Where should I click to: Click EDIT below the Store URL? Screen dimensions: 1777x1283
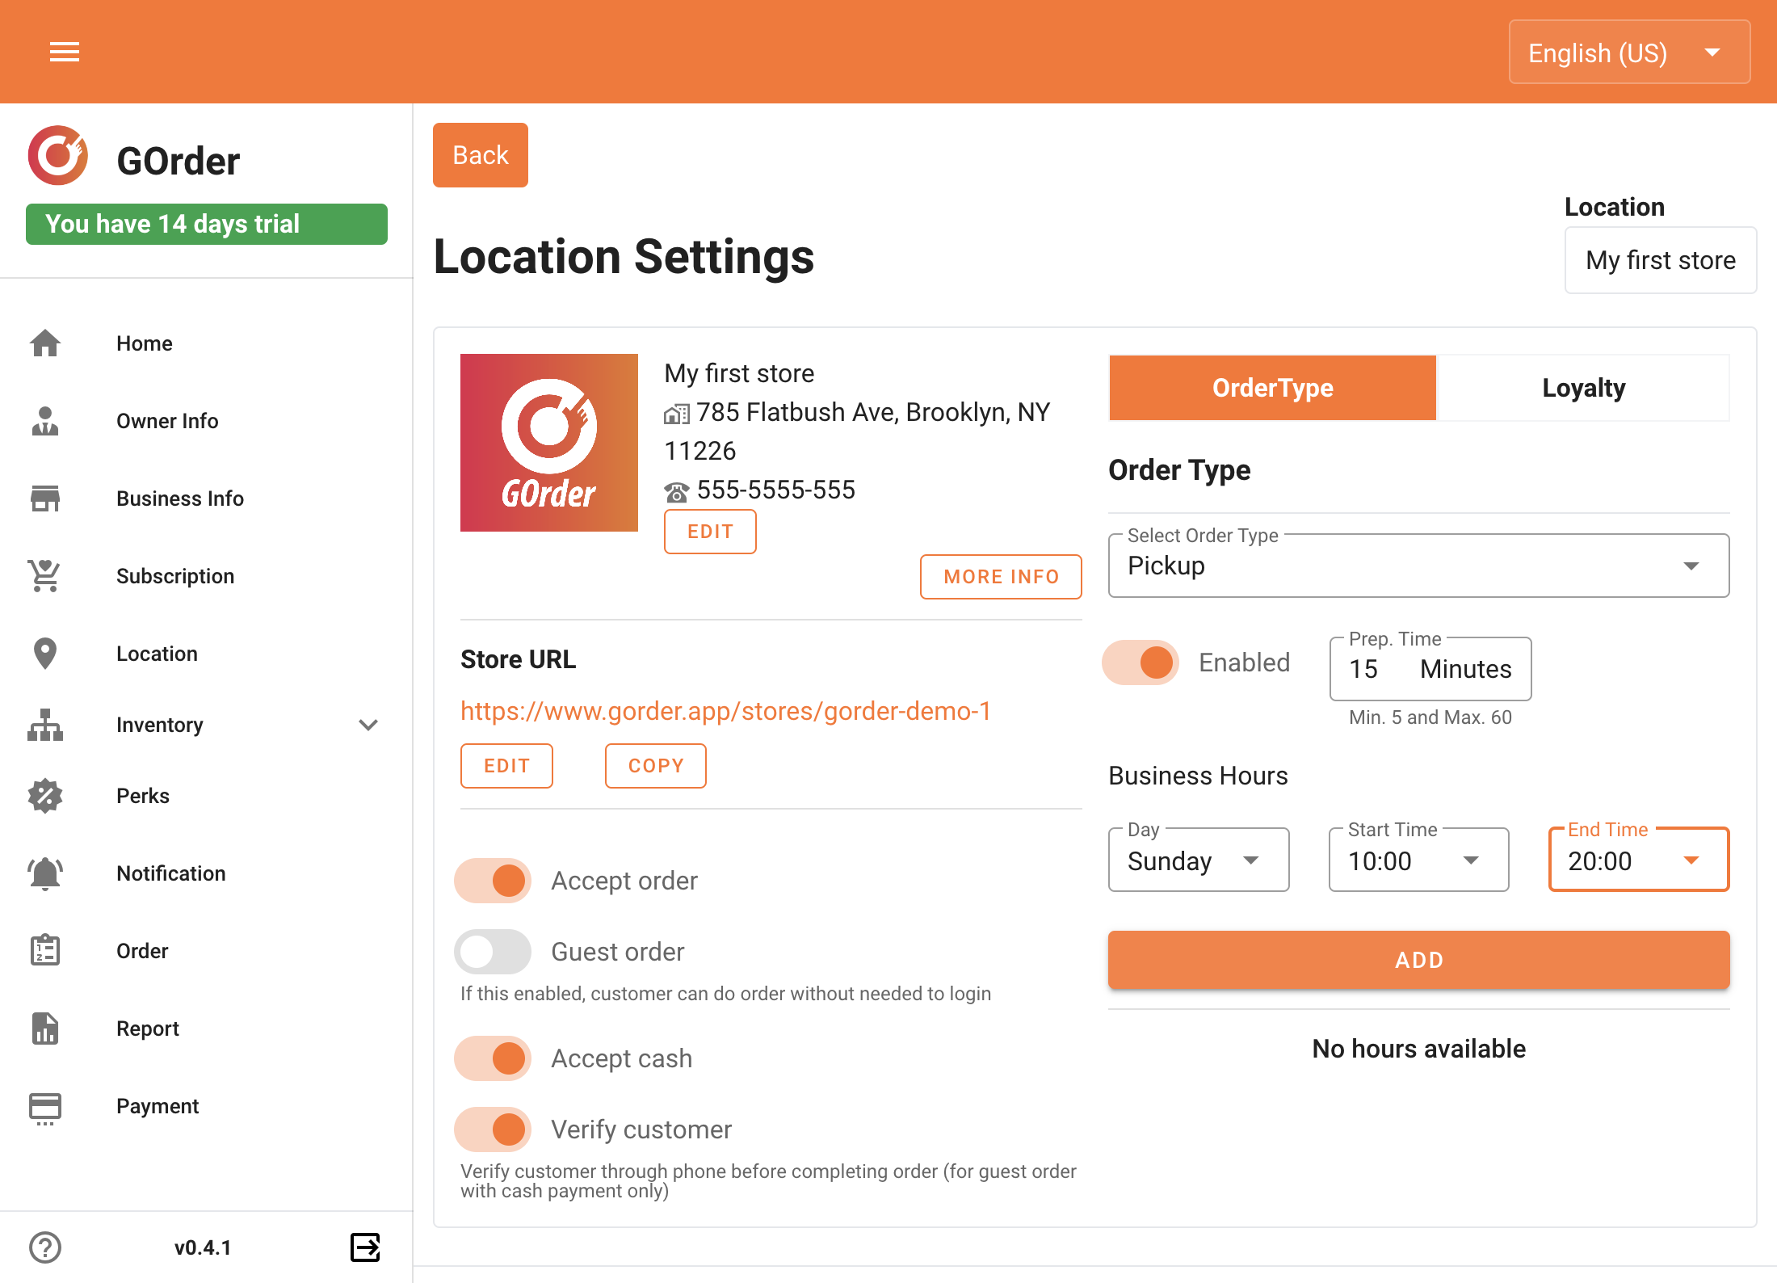506,766
